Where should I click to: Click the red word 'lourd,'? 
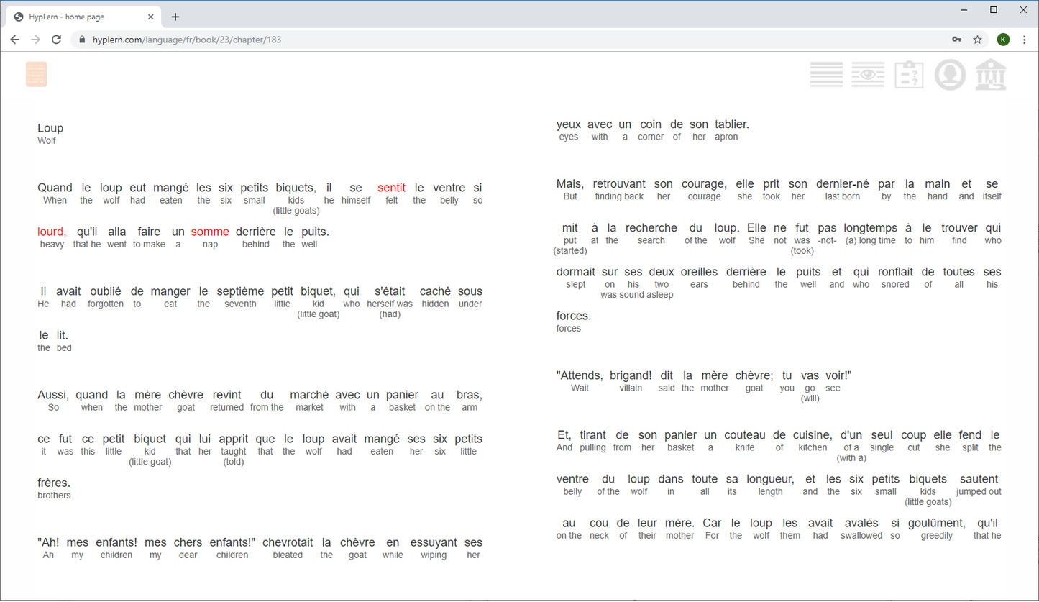(52, 232)
